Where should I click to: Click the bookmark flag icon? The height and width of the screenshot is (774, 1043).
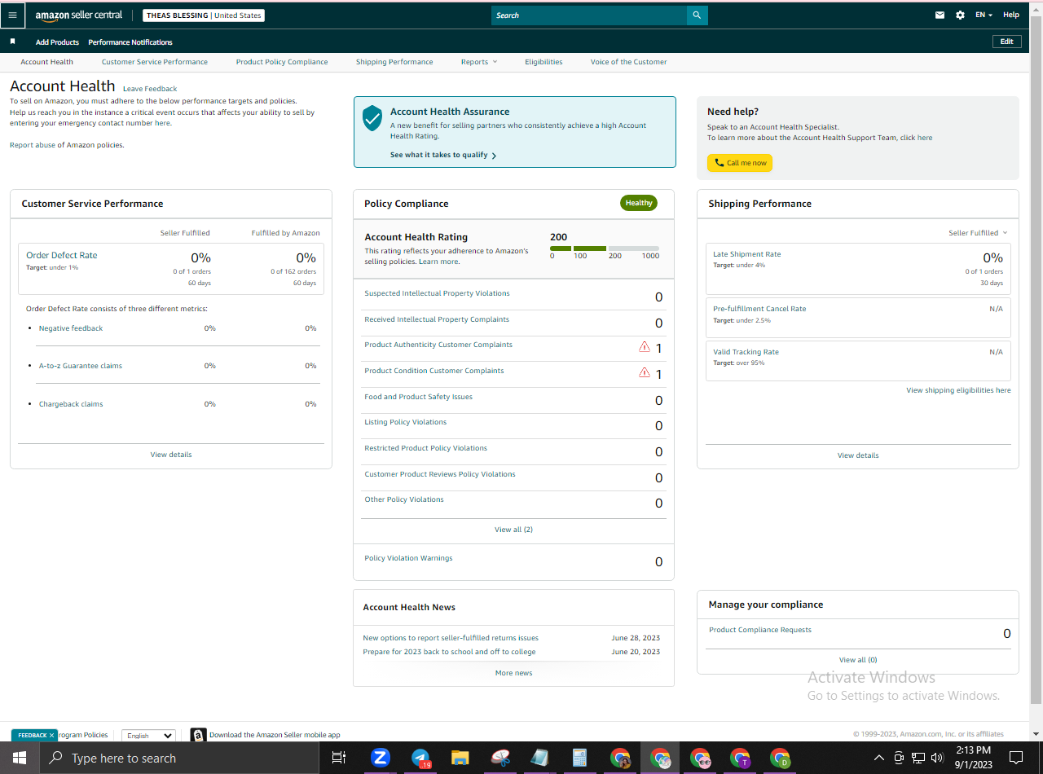(12, 42)
